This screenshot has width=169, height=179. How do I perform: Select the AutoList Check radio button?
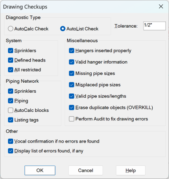(62, 29)
